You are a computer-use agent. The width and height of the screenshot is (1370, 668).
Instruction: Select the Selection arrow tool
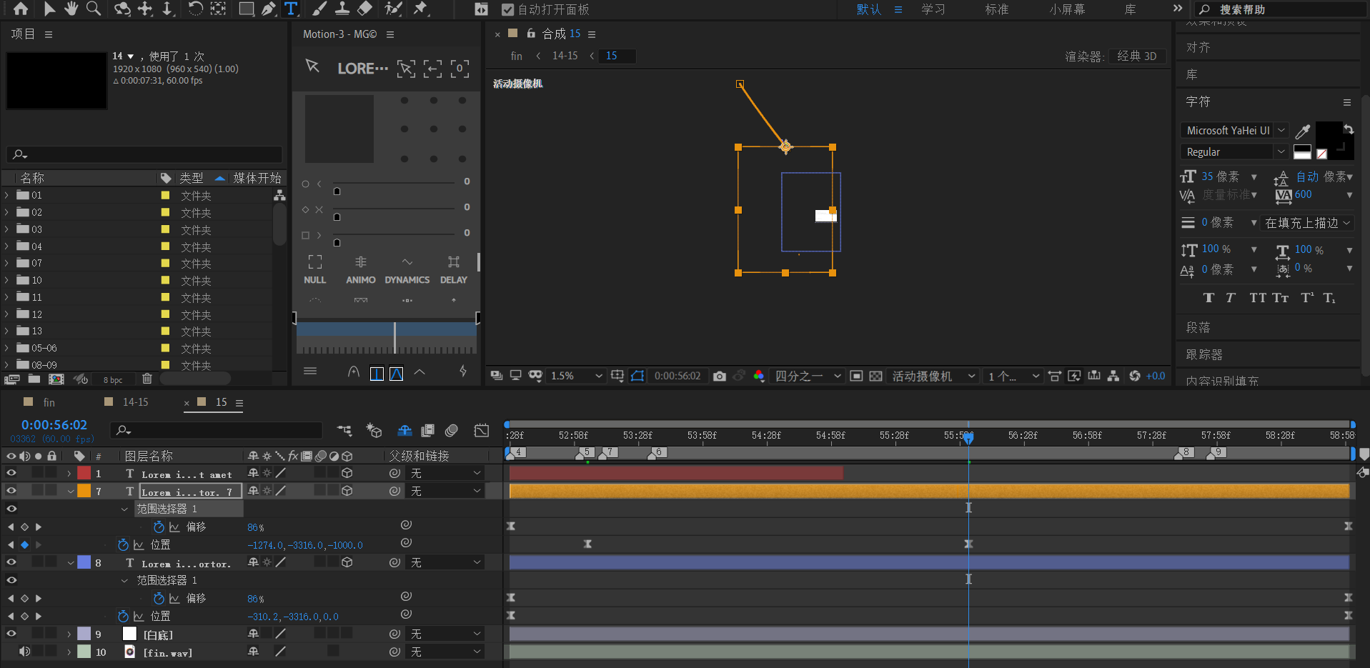pos(49,9)
